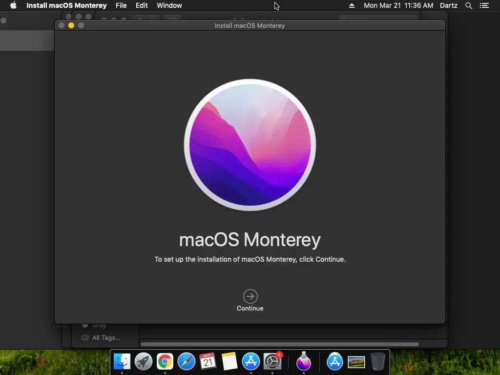The width and height of the screenshot is (500, 375).
Task: Open Calendar icon showing 21 in Dock
Action: (x=208, y=362)
